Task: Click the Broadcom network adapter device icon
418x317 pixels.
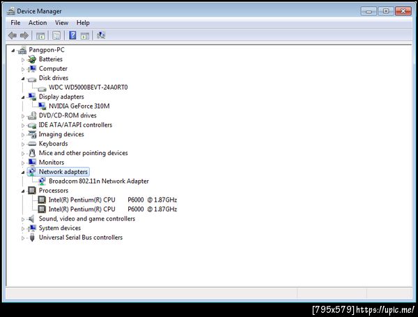Action: click(x=42, y=181)
